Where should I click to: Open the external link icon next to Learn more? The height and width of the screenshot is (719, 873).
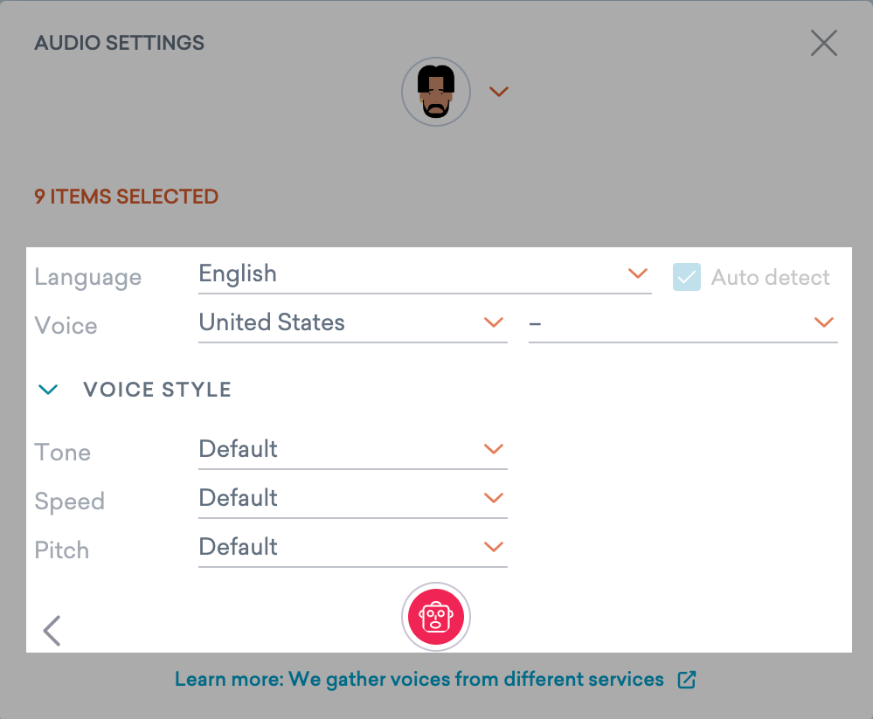[x=688, y=679]
